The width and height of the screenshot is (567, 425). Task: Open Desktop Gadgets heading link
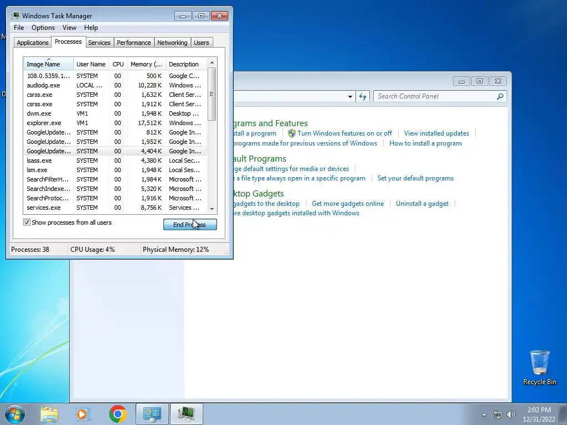pyautogui.click(x=259, y=193)
